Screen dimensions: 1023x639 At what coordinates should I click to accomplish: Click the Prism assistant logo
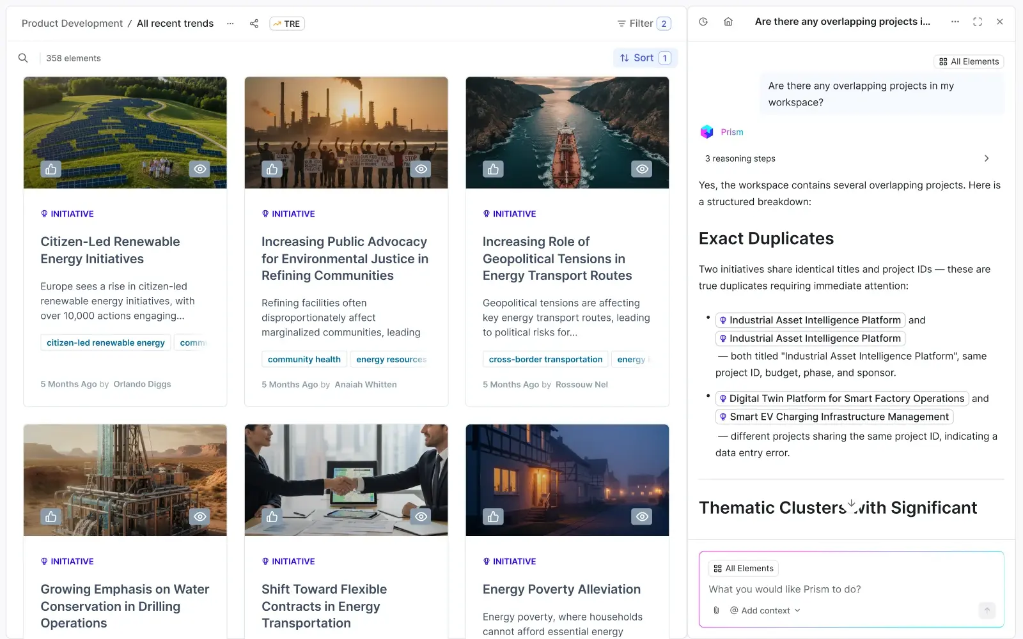707,132
